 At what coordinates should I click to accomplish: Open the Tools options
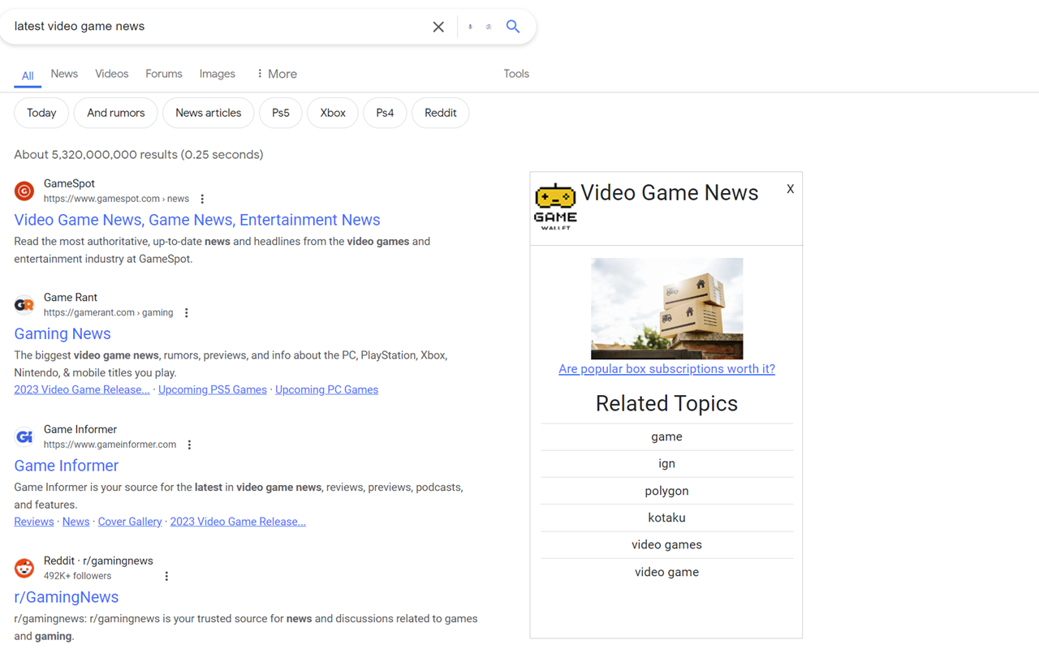(x=516, y=74)
